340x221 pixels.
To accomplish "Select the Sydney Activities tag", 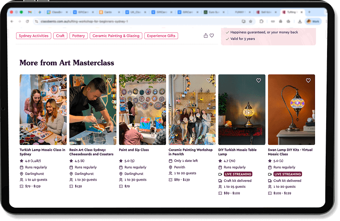I will (34, 36).
